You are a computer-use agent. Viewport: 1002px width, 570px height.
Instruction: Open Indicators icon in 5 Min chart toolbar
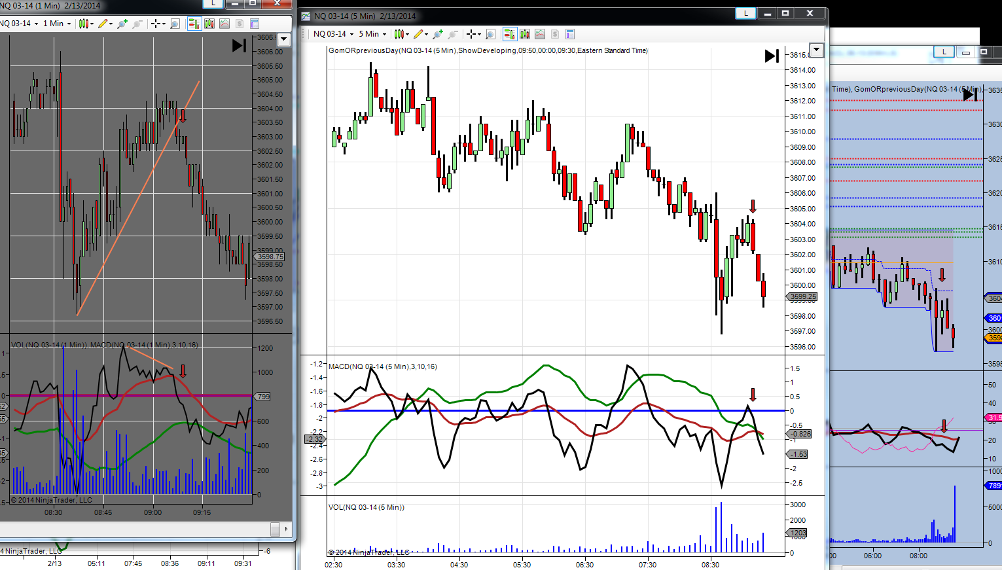[x=539, y=34]
